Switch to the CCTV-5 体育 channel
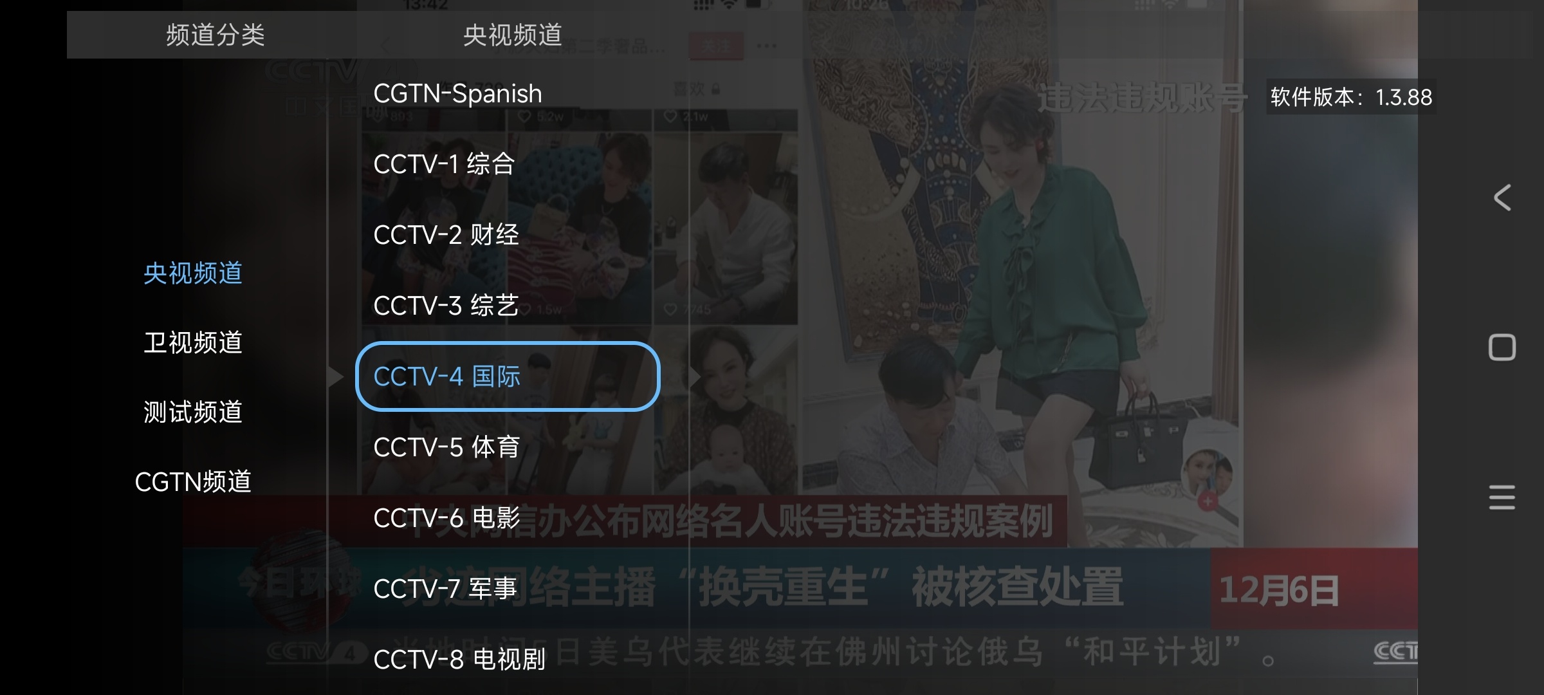 point(446,447)
